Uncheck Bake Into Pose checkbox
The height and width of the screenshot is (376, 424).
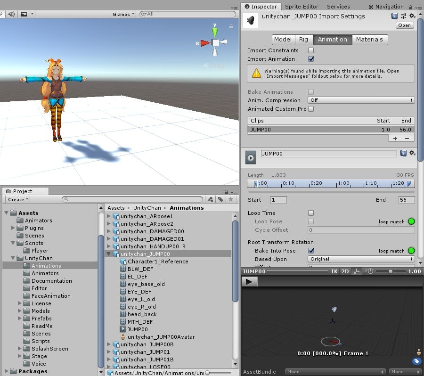point(311,251)
